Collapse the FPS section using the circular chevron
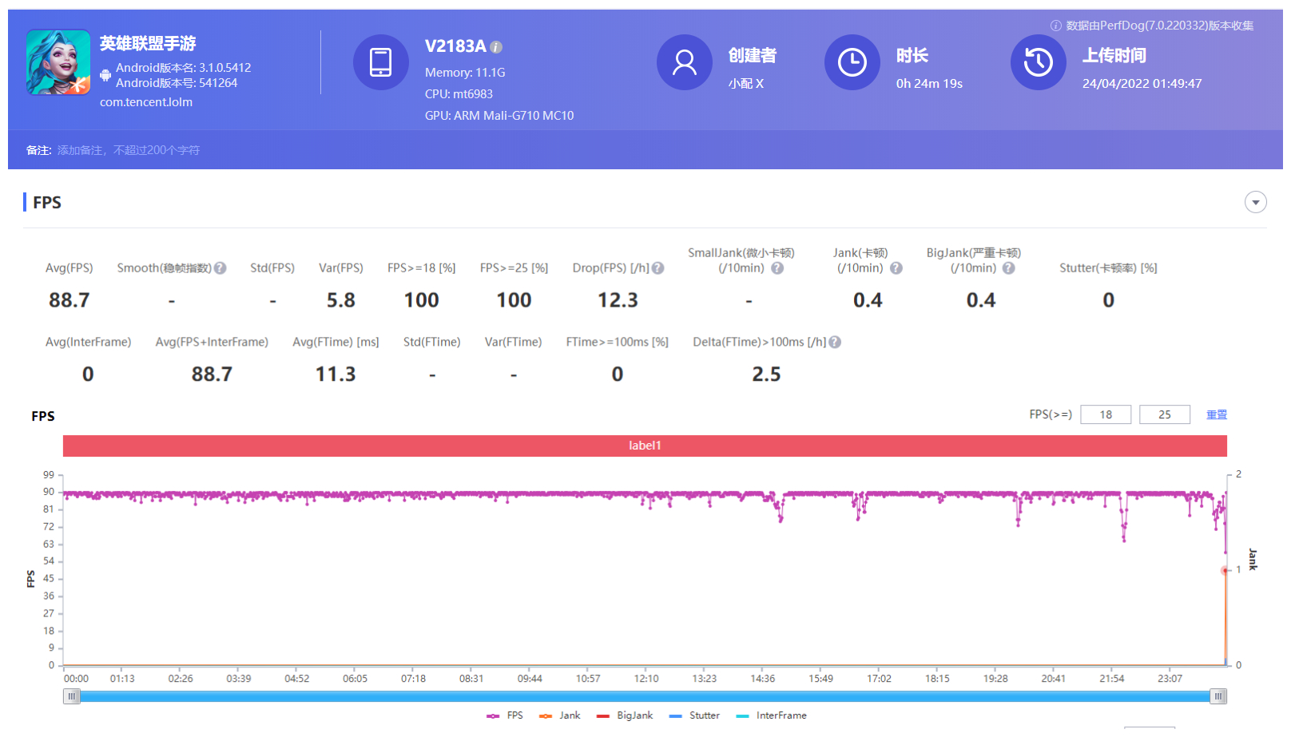 (x=1256, y=203)
